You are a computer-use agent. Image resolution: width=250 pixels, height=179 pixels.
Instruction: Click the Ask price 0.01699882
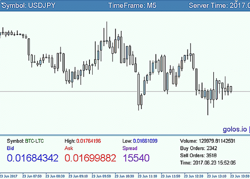[90, 158]
